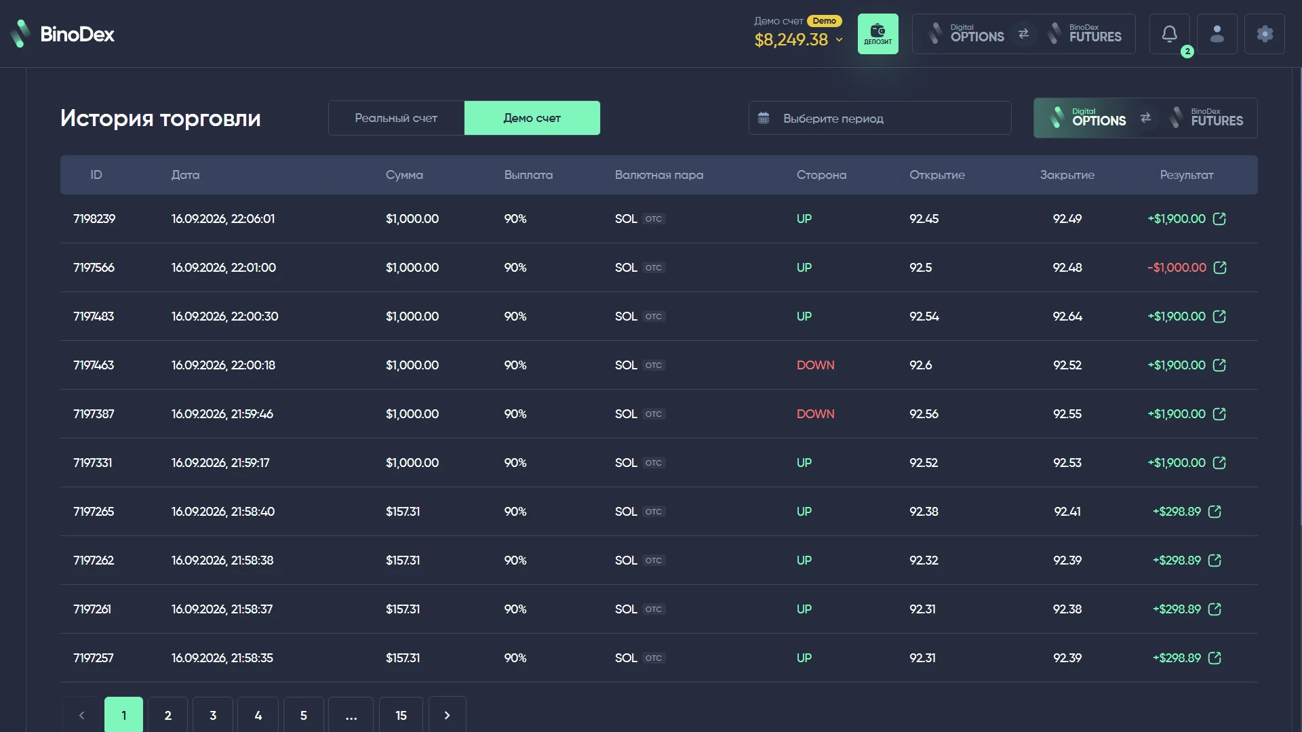1302x732 pixels.
Task: Open share icon for trade 7197261
Action: click(x=1215, y=609)
